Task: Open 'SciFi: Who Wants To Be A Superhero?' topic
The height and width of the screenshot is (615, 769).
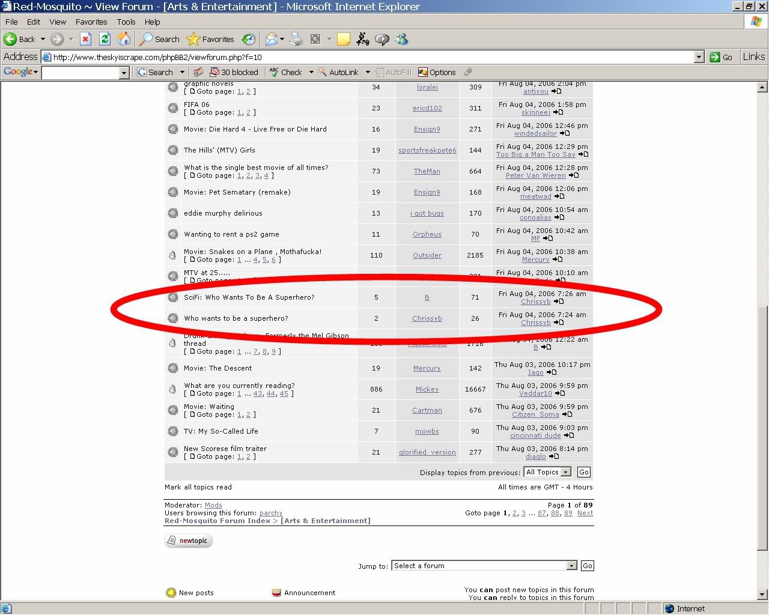Action: (249, 297)
